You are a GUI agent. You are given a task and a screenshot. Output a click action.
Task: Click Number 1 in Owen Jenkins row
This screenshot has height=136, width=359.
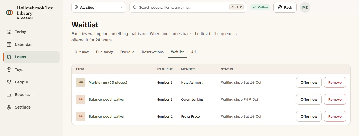coord(165,99)
